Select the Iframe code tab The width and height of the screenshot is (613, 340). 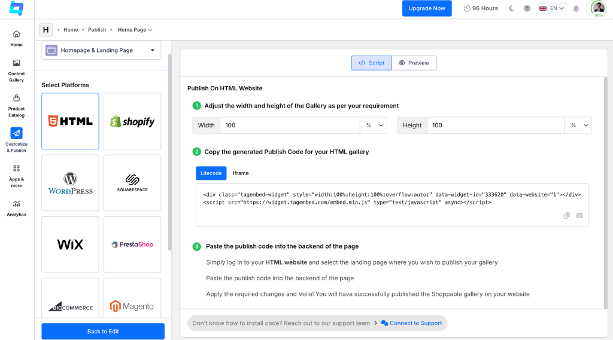(241, 173)
